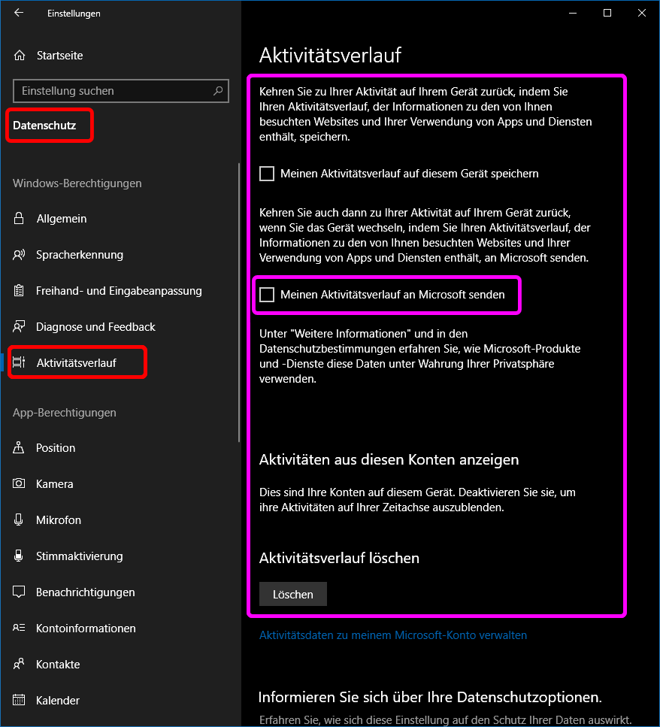Click the sidebar vertical scrollbar
Screen dimensions: 660x727
239,301
